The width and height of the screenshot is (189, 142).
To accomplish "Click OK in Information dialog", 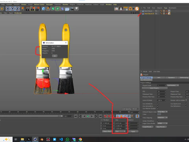I will coord(55,56).
